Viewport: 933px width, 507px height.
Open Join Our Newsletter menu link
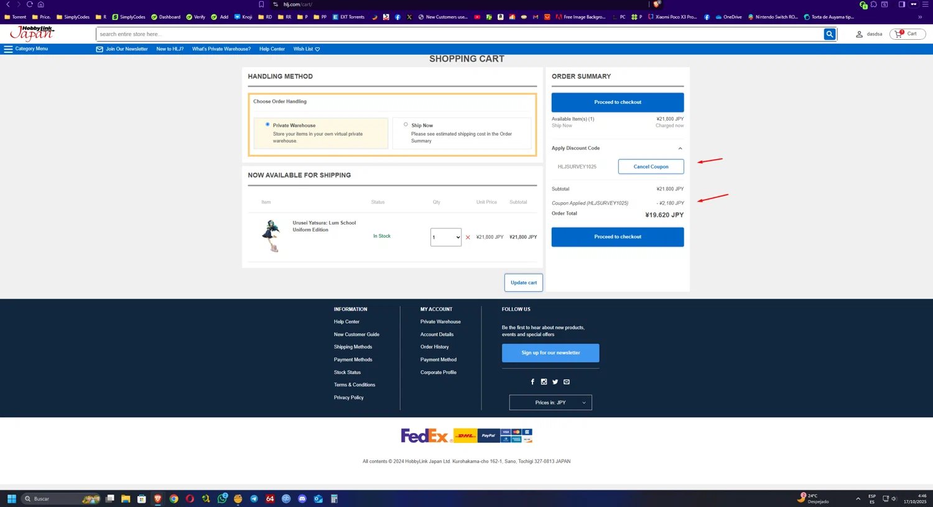(x=122, y=49)
